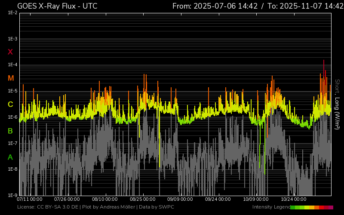
Task: Click the magenta end of intensity legend bar
Action: (331, 207)
